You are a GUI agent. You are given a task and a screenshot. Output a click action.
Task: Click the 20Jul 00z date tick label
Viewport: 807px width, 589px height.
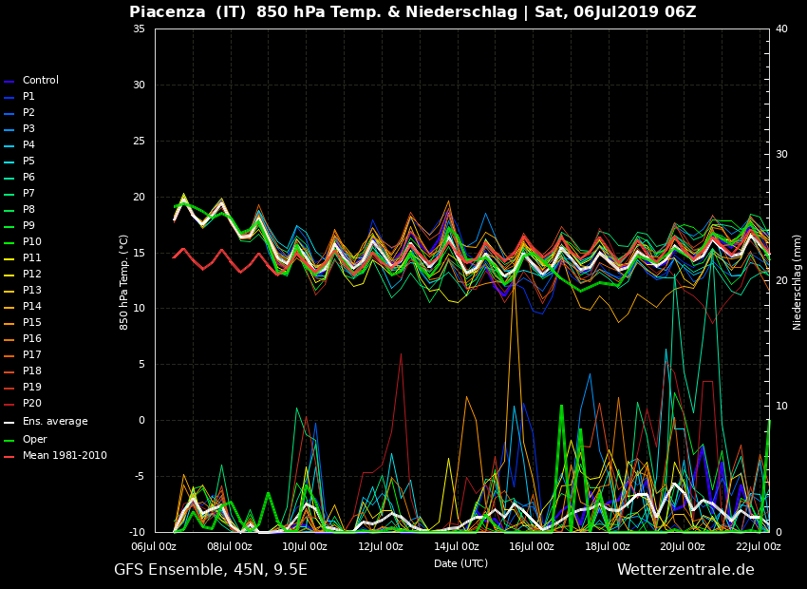pyautogui.click(x=682, y=547)
